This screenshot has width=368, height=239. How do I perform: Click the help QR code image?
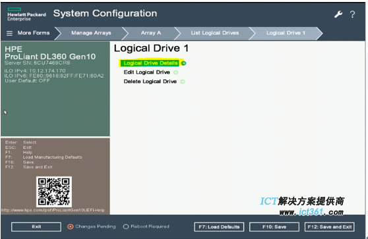pos(54,192)
